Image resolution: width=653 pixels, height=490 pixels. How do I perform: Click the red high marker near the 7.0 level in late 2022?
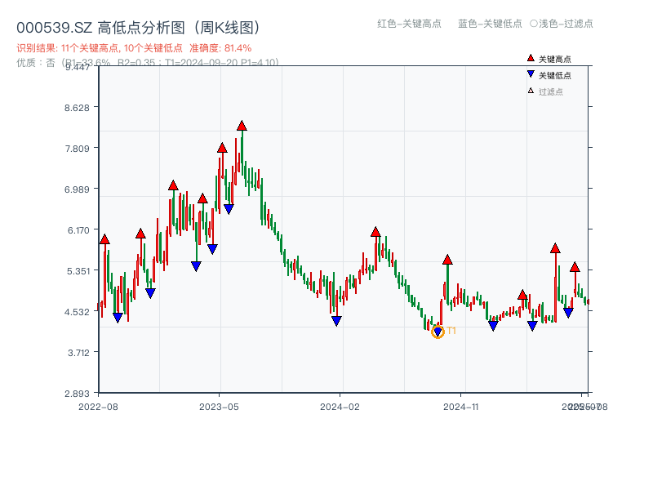(173, 186)
